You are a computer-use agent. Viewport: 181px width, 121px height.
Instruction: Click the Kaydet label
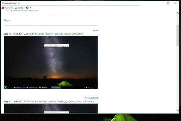(x=20, y=8)
